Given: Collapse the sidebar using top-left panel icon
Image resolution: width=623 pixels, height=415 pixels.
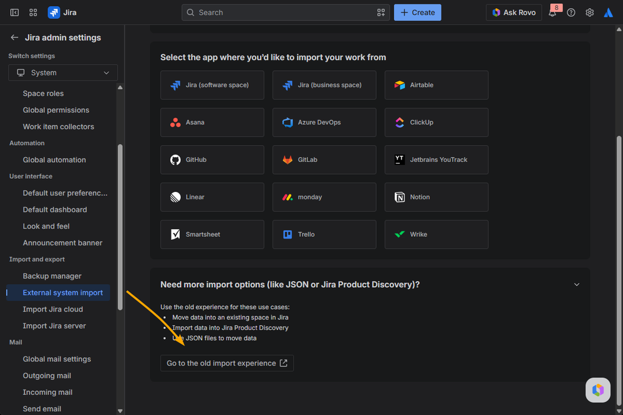Looking at the screenshot, I should pos(14,12).
